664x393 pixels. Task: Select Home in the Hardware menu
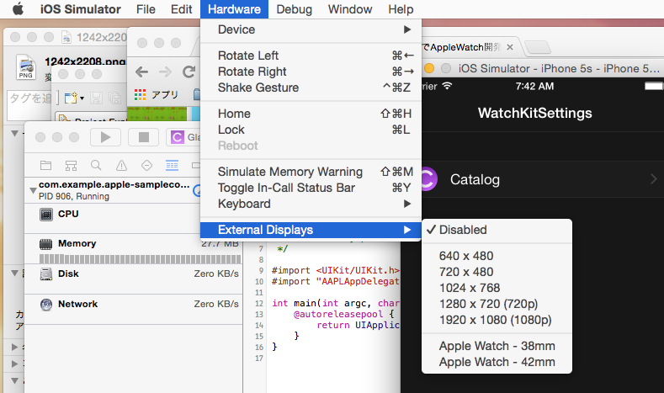[311, 114]
